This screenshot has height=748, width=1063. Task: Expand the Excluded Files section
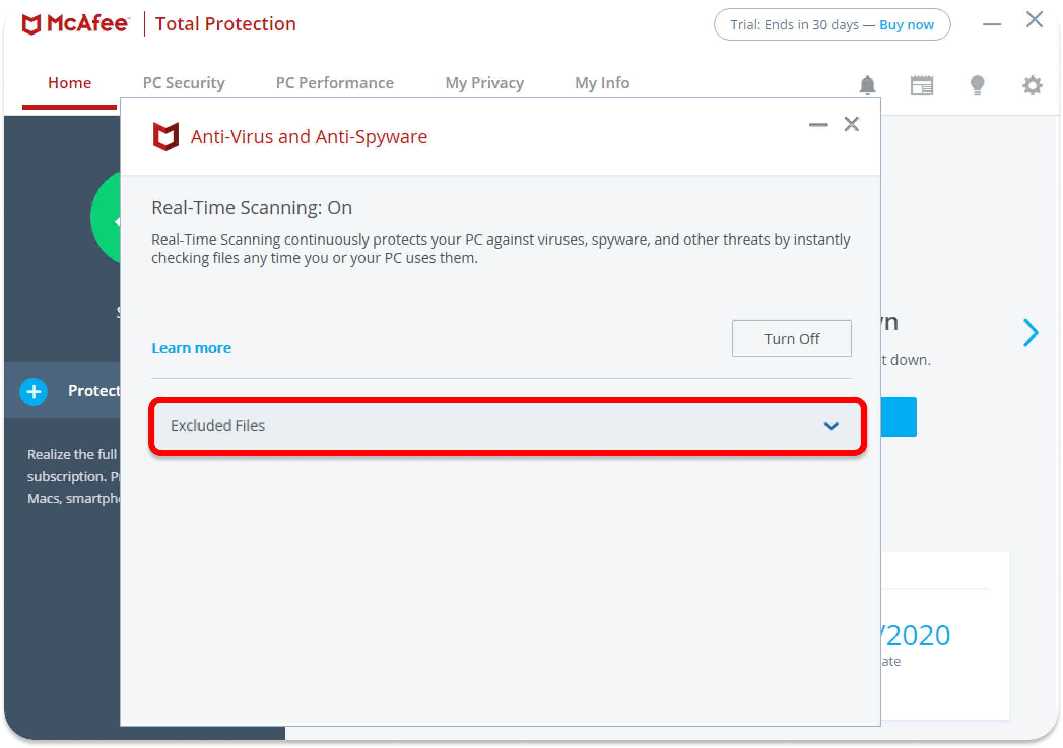(507, 426)
